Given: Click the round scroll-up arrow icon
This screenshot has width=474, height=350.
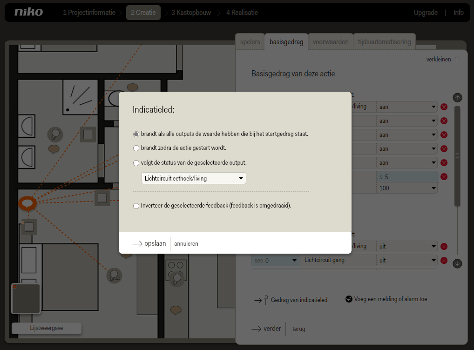Looking at the screenshot, I should click(x=457, y=98).
